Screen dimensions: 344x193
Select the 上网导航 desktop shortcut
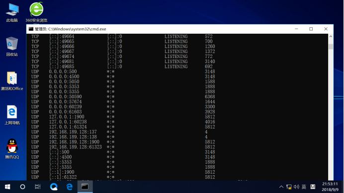[x=12, y=115]
